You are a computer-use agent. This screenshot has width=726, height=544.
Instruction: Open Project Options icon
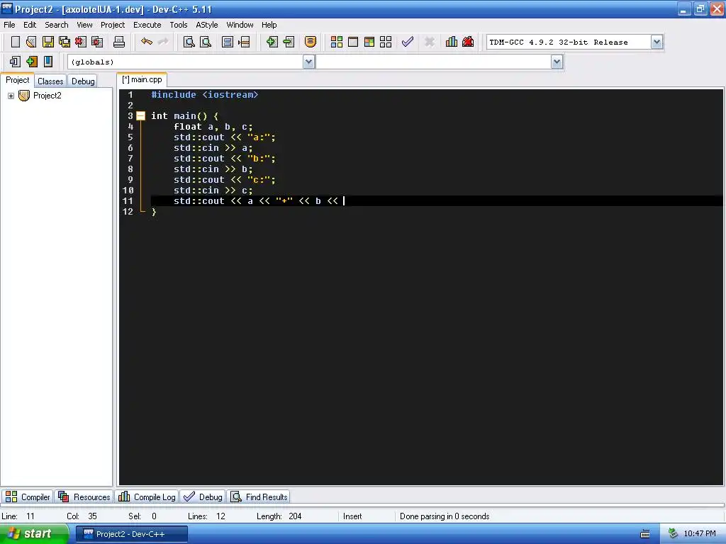click(x=311, y=42)
